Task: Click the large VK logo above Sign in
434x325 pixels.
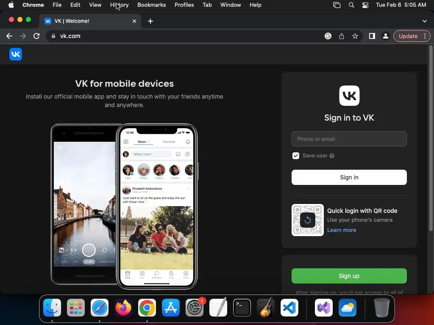Action: pos(349,96)
